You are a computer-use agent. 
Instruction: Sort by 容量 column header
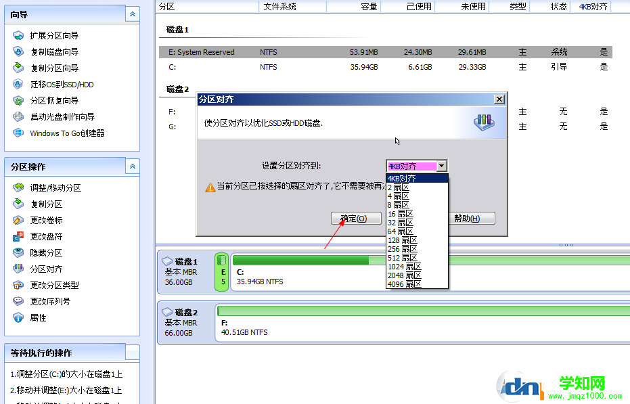pos(353,7)
